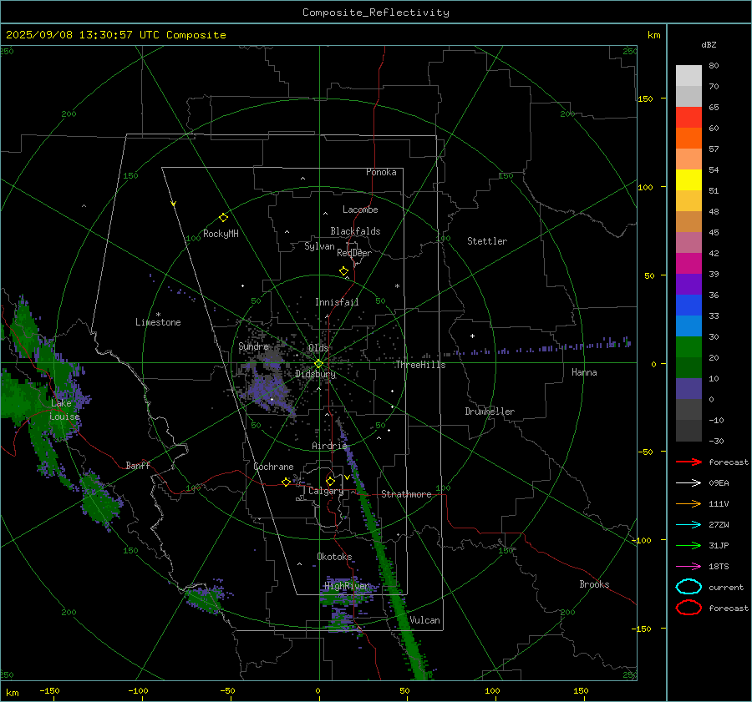752x702 pixels.
Task: Click the Didsbury label
Action: (315, 374)
